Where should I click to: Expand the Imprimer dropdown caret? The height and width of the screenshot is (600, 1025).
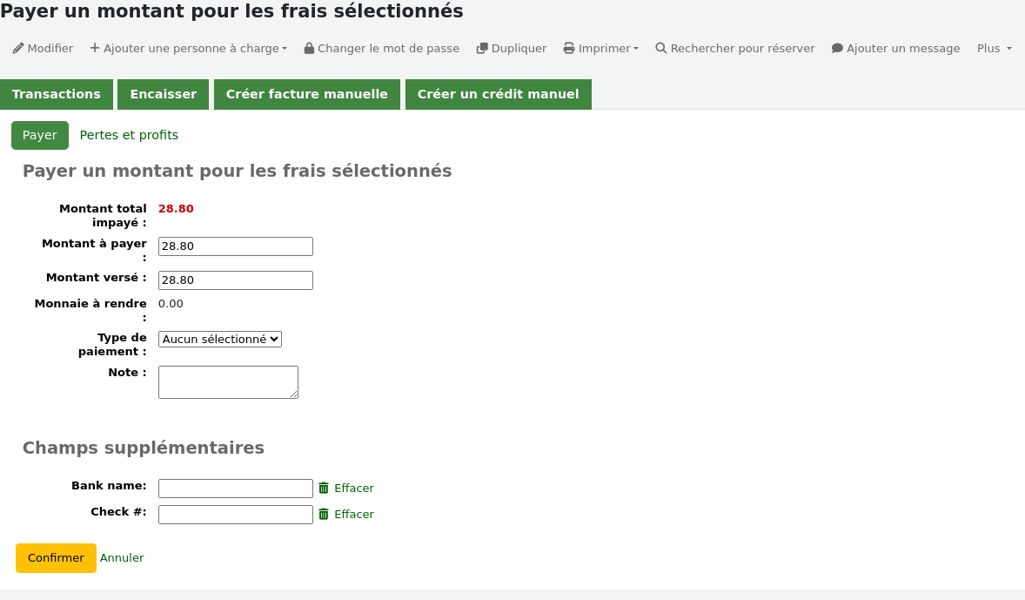636,49
